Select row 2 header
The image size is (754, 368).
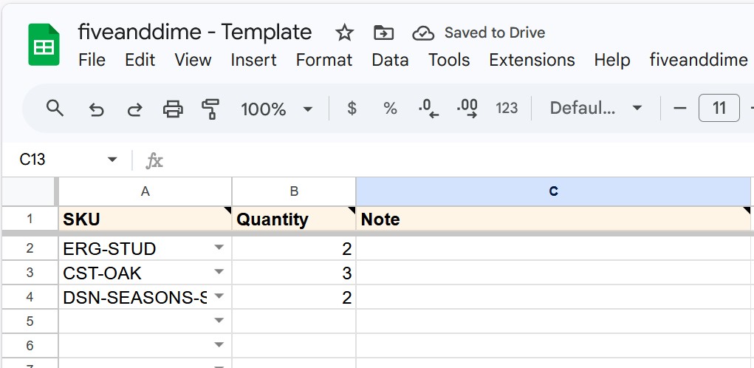point(30,248)
